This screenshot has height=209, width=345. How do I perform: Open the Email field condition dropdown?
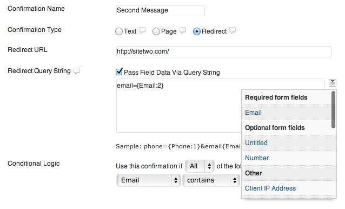(149, 180)
